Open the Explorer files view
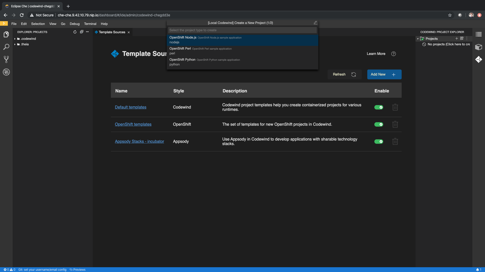 tap(6, 34)
